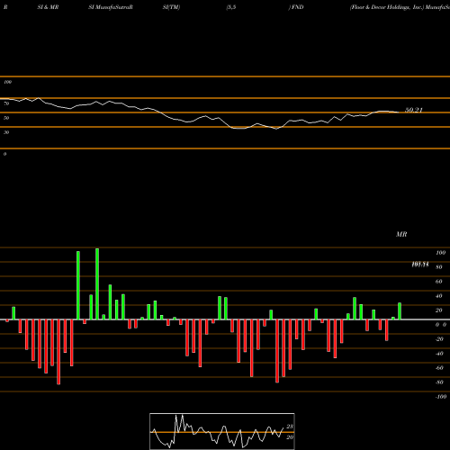The width and height of the screenshot is (450, 450).
Task: Click the 40 label on the MR axis
Action: 439,296
